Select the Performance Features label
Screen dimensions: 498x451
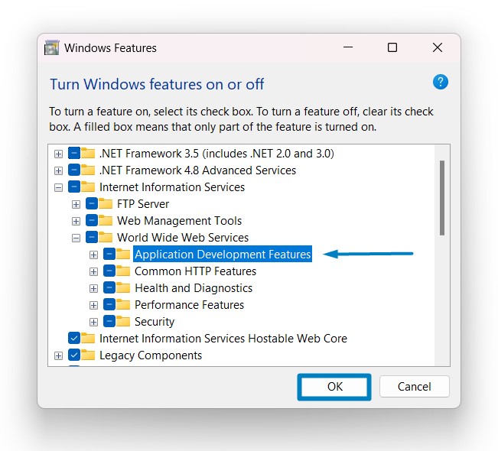189,305
